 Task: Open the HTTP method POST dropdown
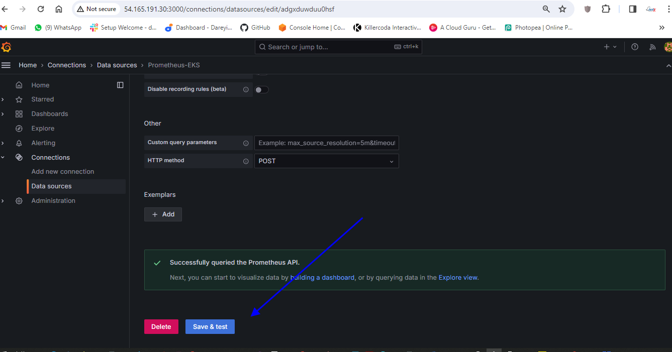pyautogui.click(x=326, y=161)
